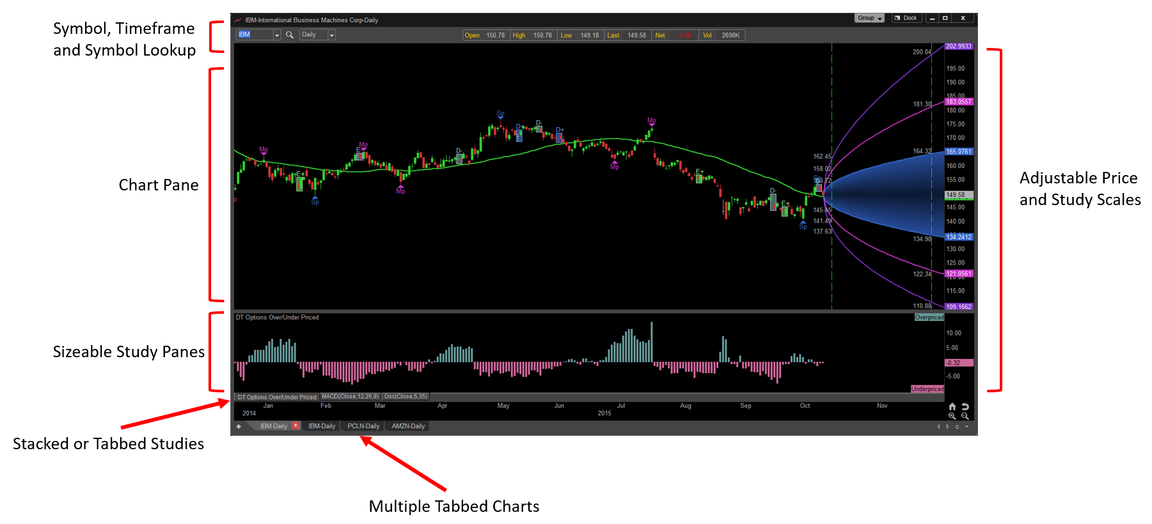Close the active IBM-Daily tab
This screenshot has width=1152, height=524.
pos(296,426)
